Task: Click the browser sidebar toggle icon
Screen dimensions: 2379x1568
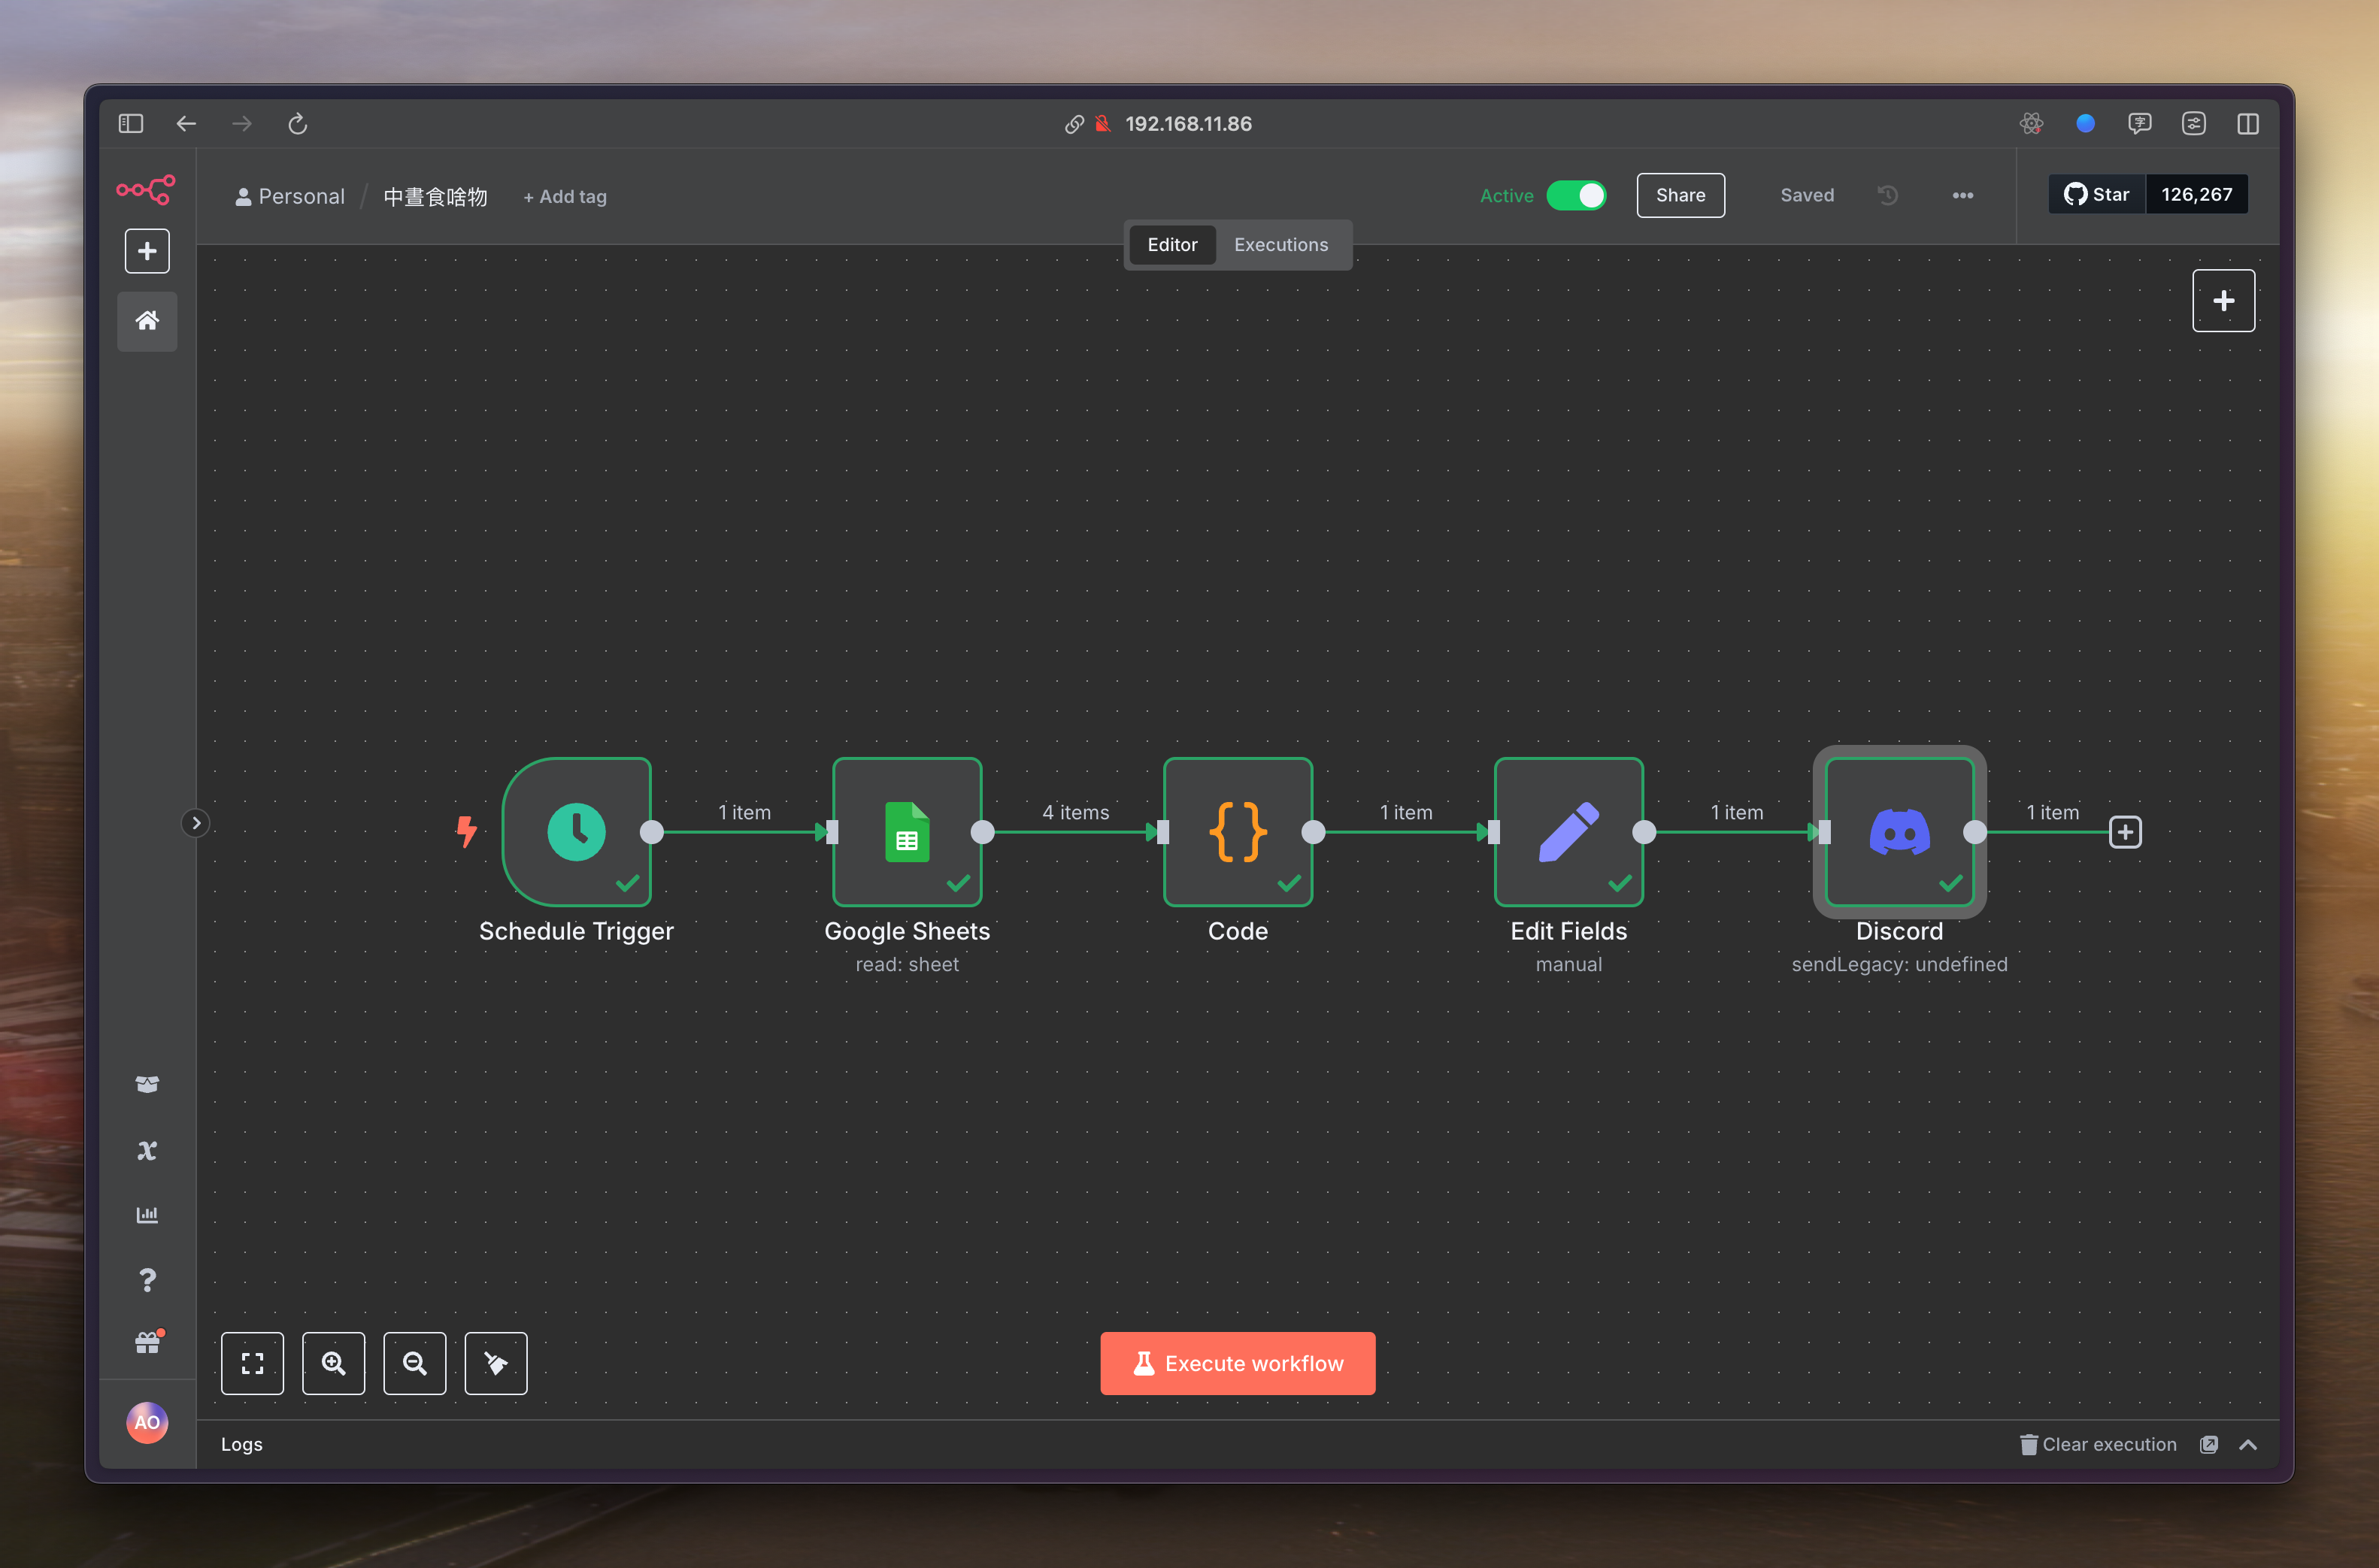Action: pyautogui.click(x=131, y=123)
